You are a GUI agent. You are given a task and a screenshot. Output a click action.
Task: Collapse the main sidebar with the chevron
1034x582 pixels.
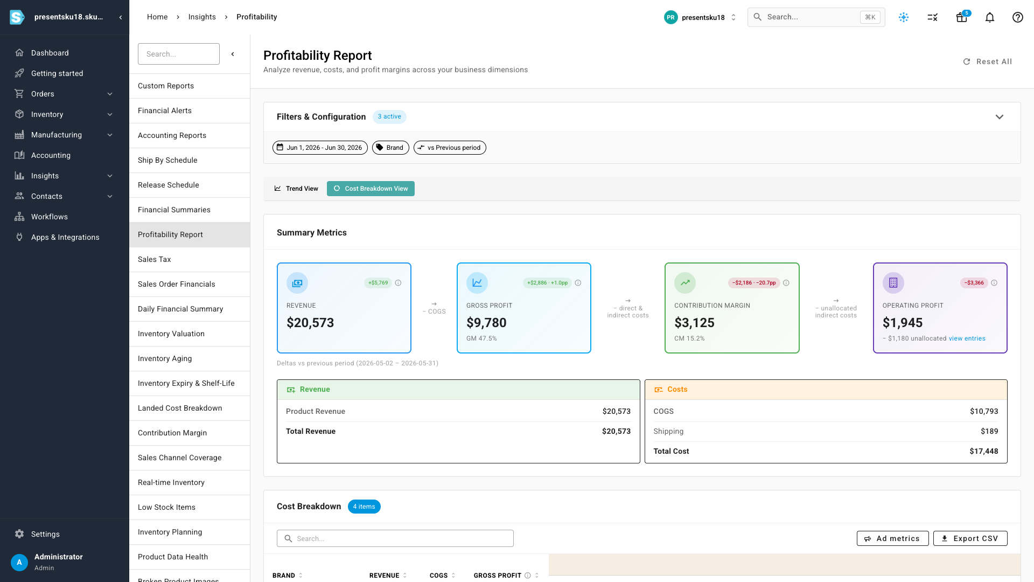coord(121,17)
